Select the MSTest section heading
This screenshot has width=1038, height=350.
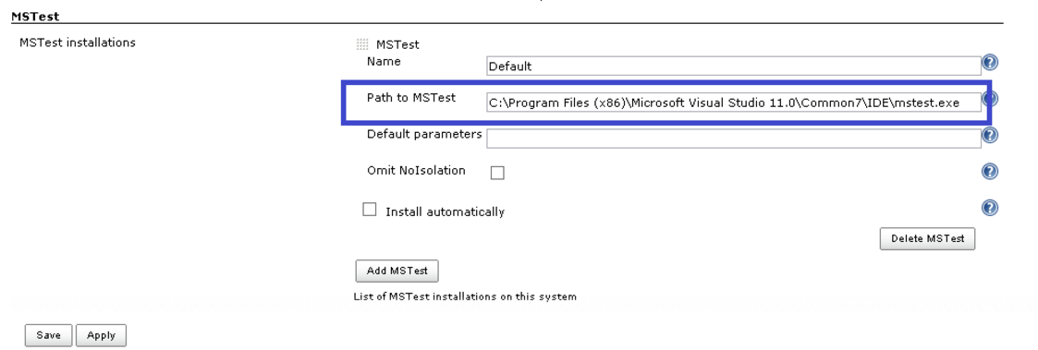coord(35,17)
